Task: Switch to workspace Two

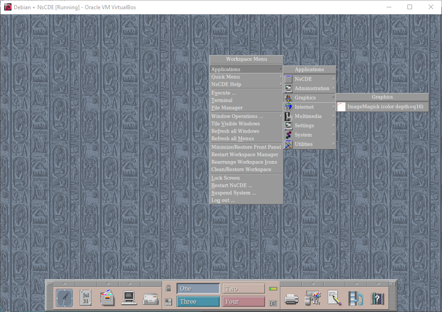Action: point(244,289)
